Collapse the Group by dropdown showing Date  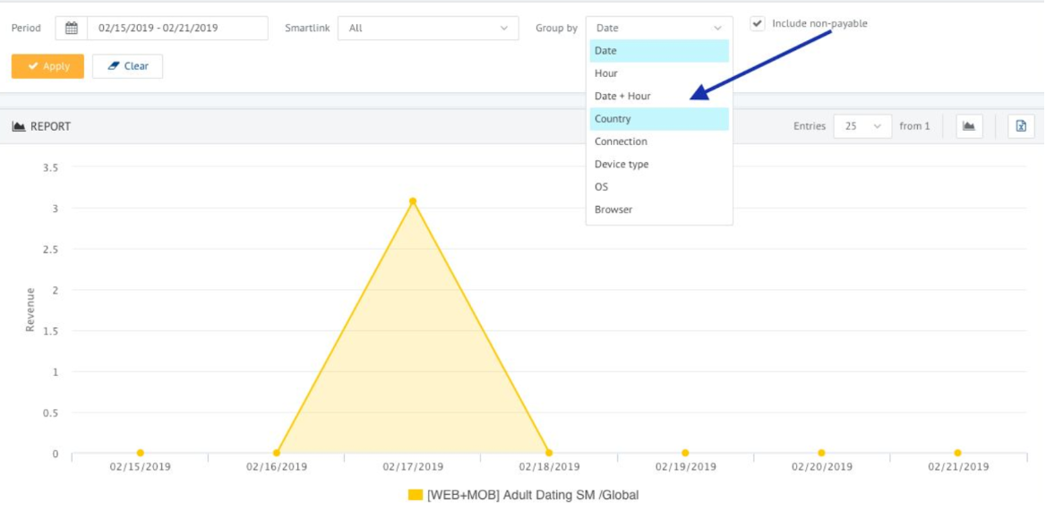tap(659, 28)
